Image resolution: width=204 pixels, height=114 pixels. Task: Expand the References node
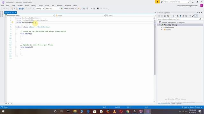[x=161, y=27]
